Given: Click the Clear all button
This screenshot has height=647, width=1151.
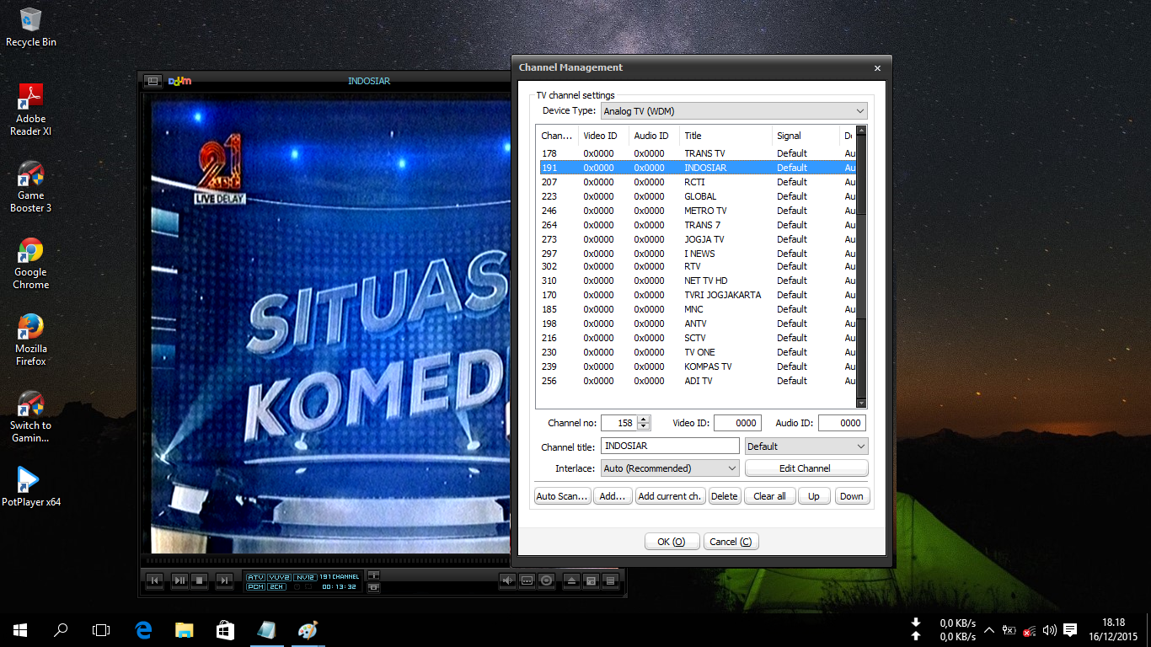Looking at the screenshot, I should pyautogui.click(x=769, y=496).
